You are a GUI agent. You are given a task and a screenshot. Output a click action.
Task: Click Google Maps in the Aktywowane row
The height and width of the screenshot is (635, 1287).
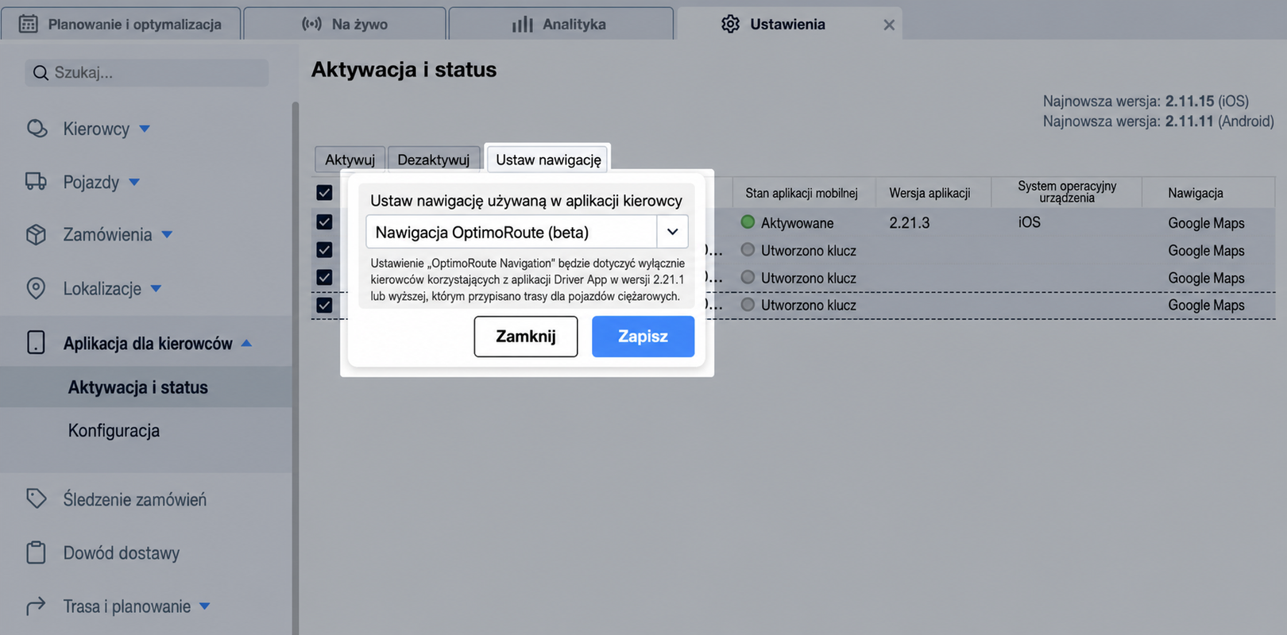[x=1206, y=223]
